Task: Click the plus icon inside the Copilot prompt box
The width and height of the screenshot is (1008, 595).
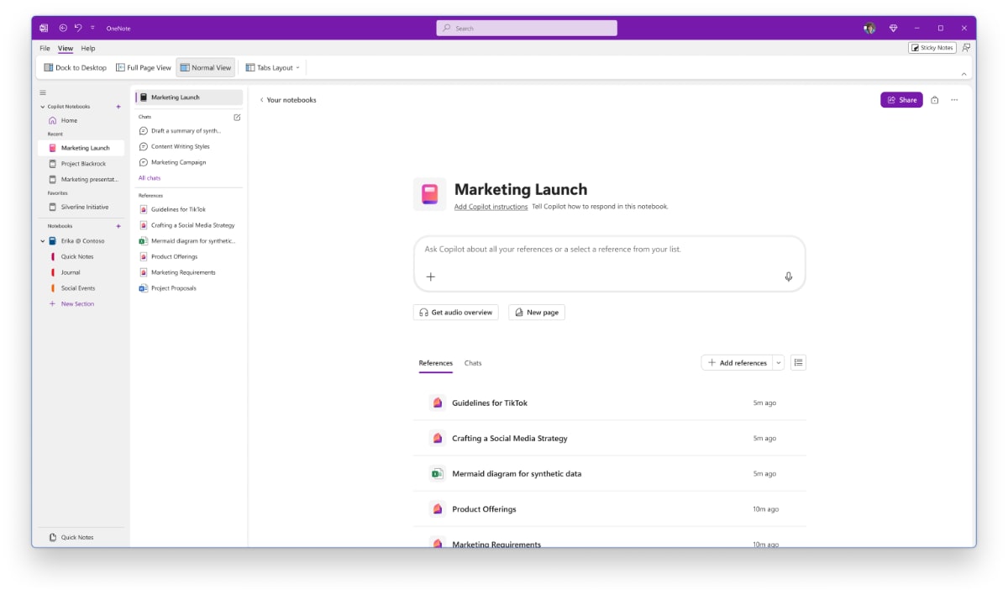Action: click(429, 276)
